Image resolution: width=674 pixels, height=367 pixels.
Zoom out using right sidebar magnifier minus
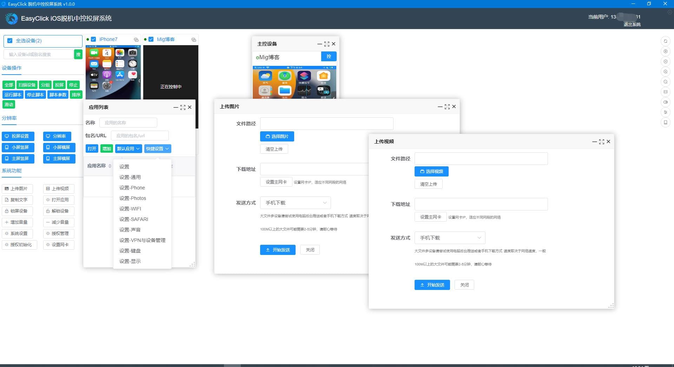click(x=665, y=82)
